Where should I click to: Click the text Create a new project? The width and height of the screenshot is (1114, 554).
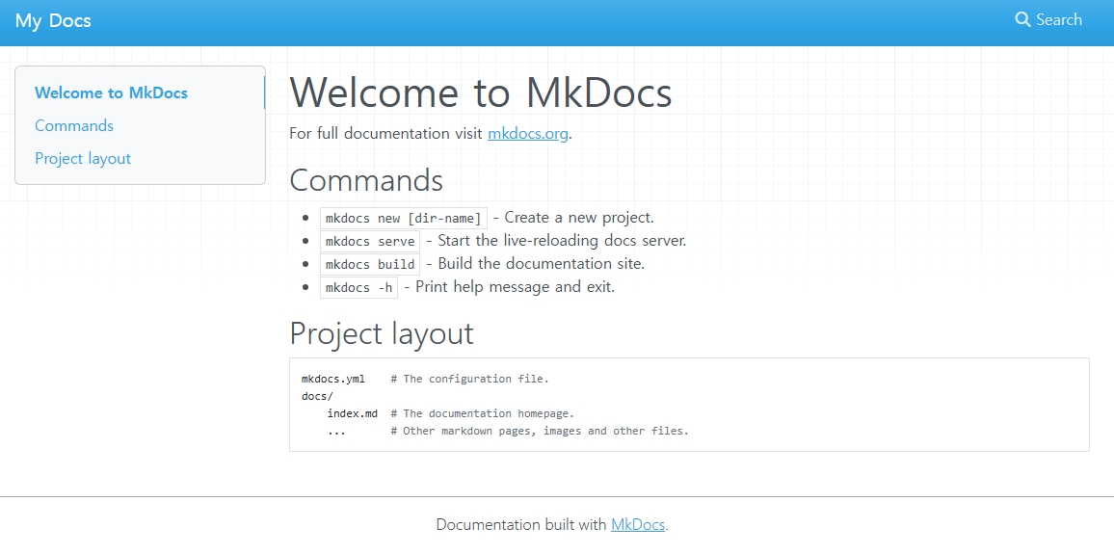point(579,218)
